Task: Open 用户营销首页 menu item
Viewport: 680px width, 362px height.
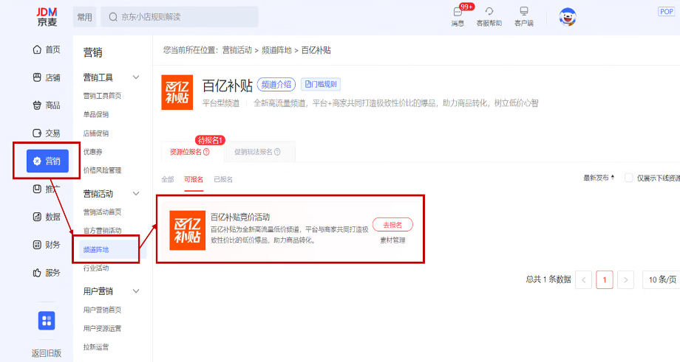Action: 102,310
